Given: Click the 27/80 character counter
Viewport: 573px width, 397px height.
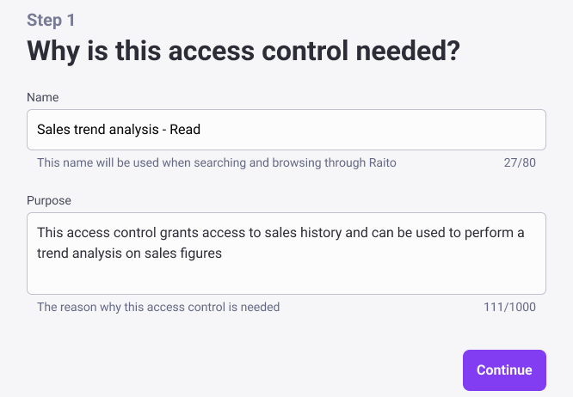Looking at the screenshot, I should point(520,162).
